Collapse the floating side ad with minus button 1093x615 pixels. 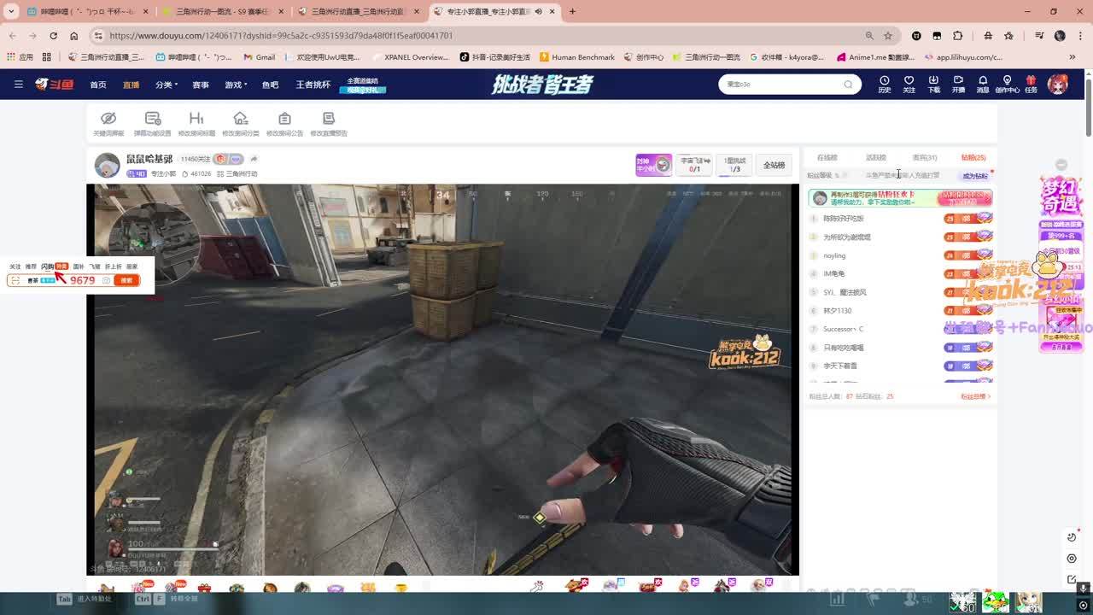pyautogui.click(x=1061, y=164)
